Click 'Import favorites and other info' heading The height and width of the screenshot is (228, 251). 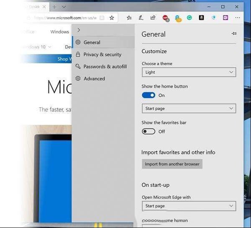click(x=178, y=152)
